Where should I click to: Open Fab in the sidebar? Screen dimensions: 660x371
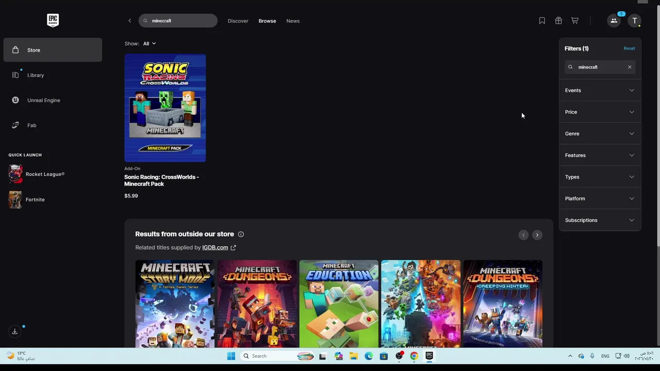coord(53,125)
